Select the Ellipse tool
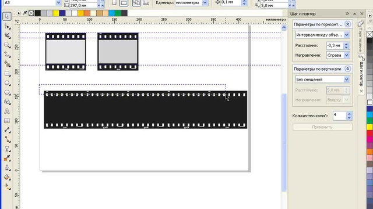Image resolution: width=373 pixels, height=209 pixels. tap(7, 83)
